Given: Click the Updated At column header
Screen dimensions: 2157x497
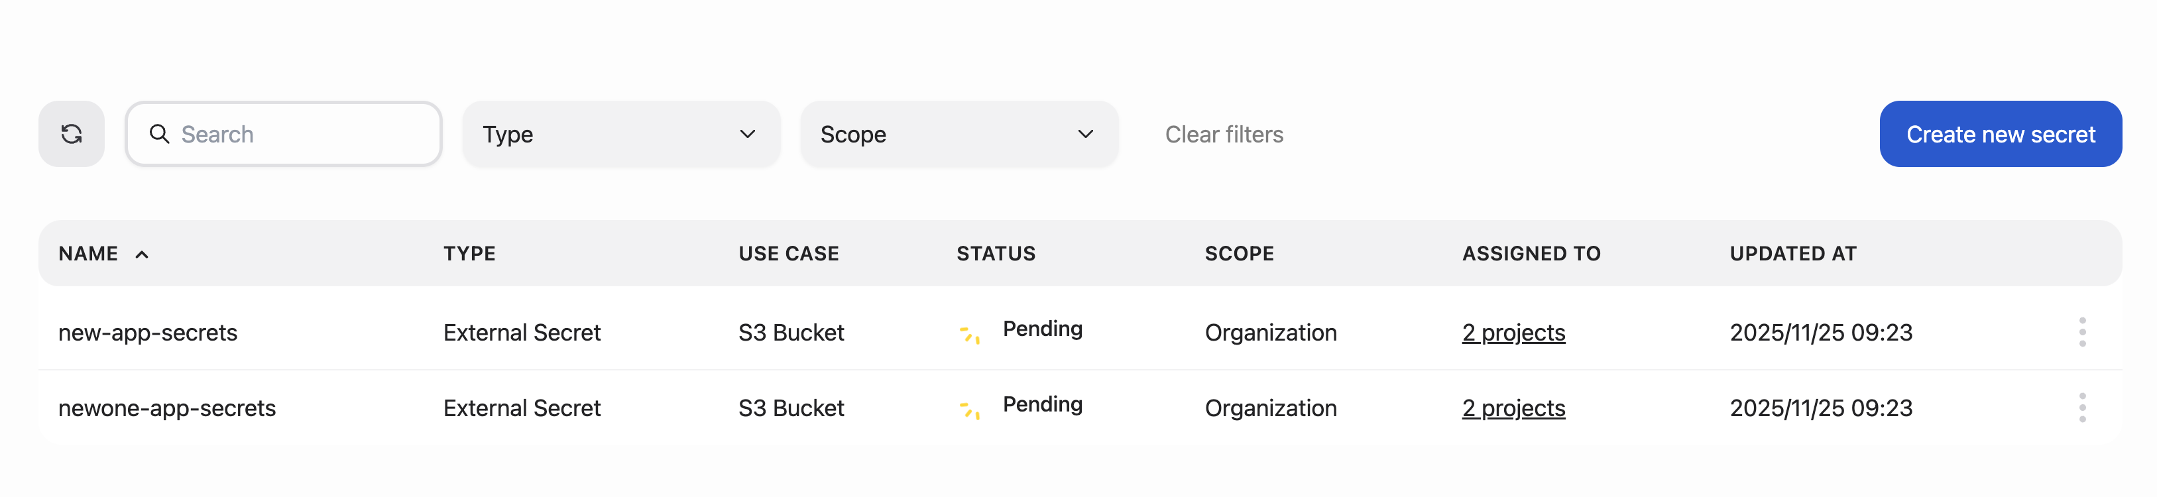Looking at the screenshot, I should tap(1793, 254).
